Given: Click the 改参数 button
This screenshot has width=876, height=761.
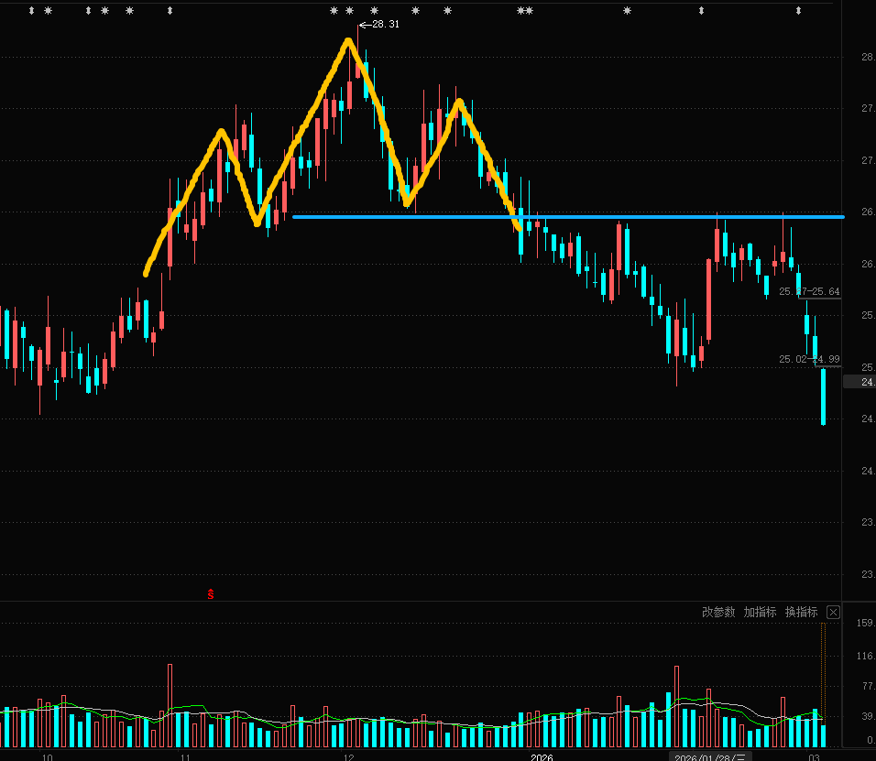Looking at the screenshot, I should pos(718,612).
